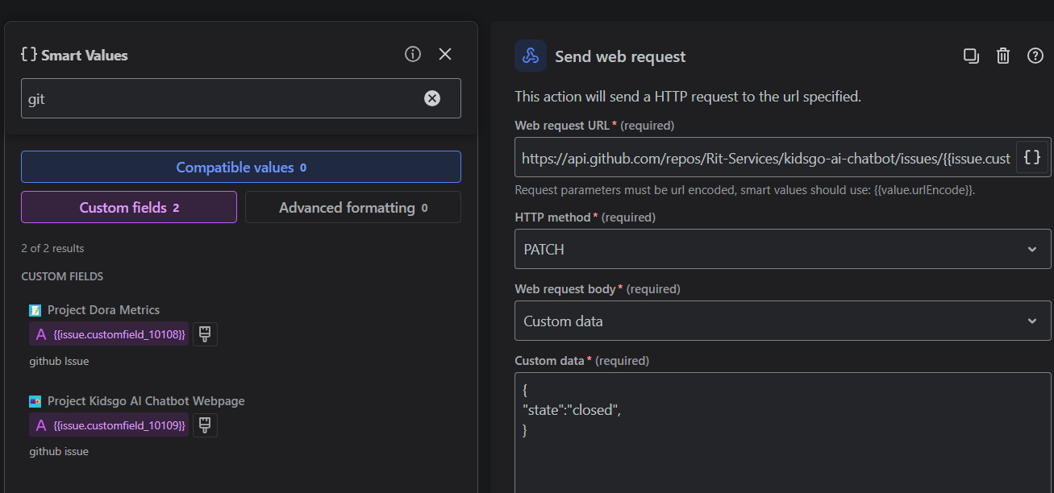Image resolution: width=1054 pixels, height=493 pixels.
Task: Click the Project Kidsgo AI Chatbot Webpage icon
Action: tap(35, 401)
